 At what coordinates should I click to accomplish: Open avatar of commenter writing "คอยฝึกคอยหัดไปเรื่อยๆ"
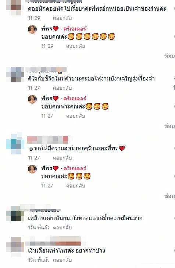[14, 7]
